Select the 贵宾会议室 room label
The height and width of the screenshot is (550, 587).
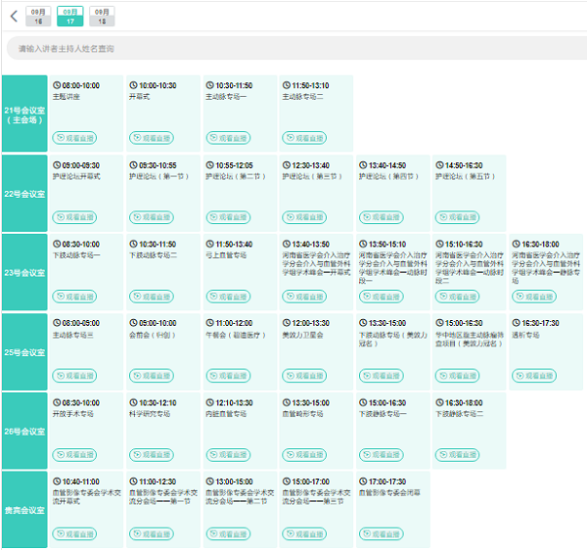coord(24,510)
